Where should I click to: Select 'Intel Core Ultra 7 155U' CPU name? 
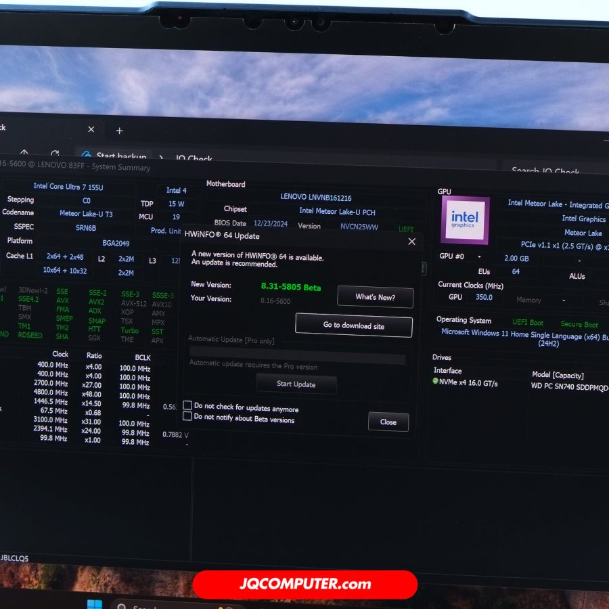tap(68, 187)
